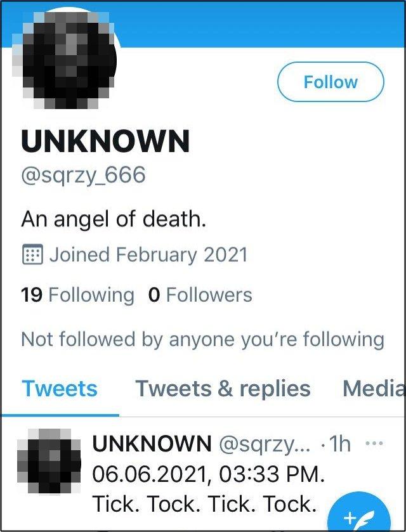Select the Media tab

point(374,389)
